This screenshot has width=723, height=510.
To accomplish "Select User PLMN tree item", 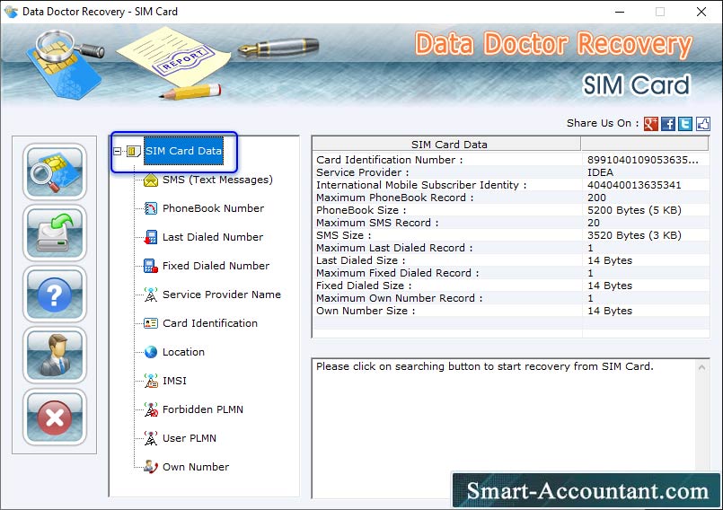I will coord(189,438).
